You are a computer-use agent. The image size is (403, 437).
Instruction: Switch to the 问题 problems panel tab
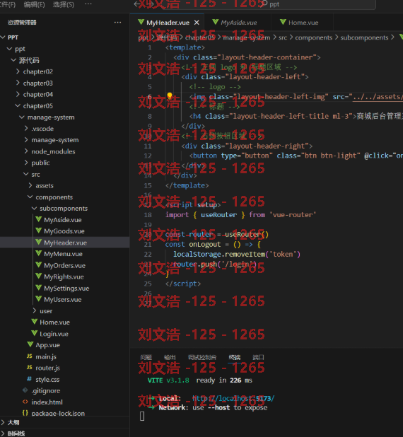click(x=146, y=357)
